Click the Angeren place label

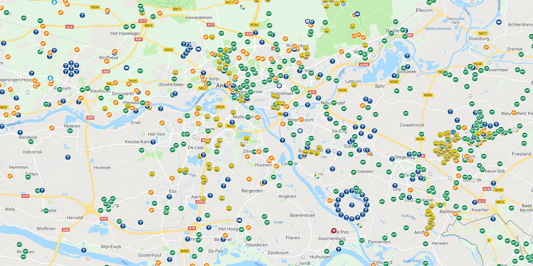pos(287,196)
